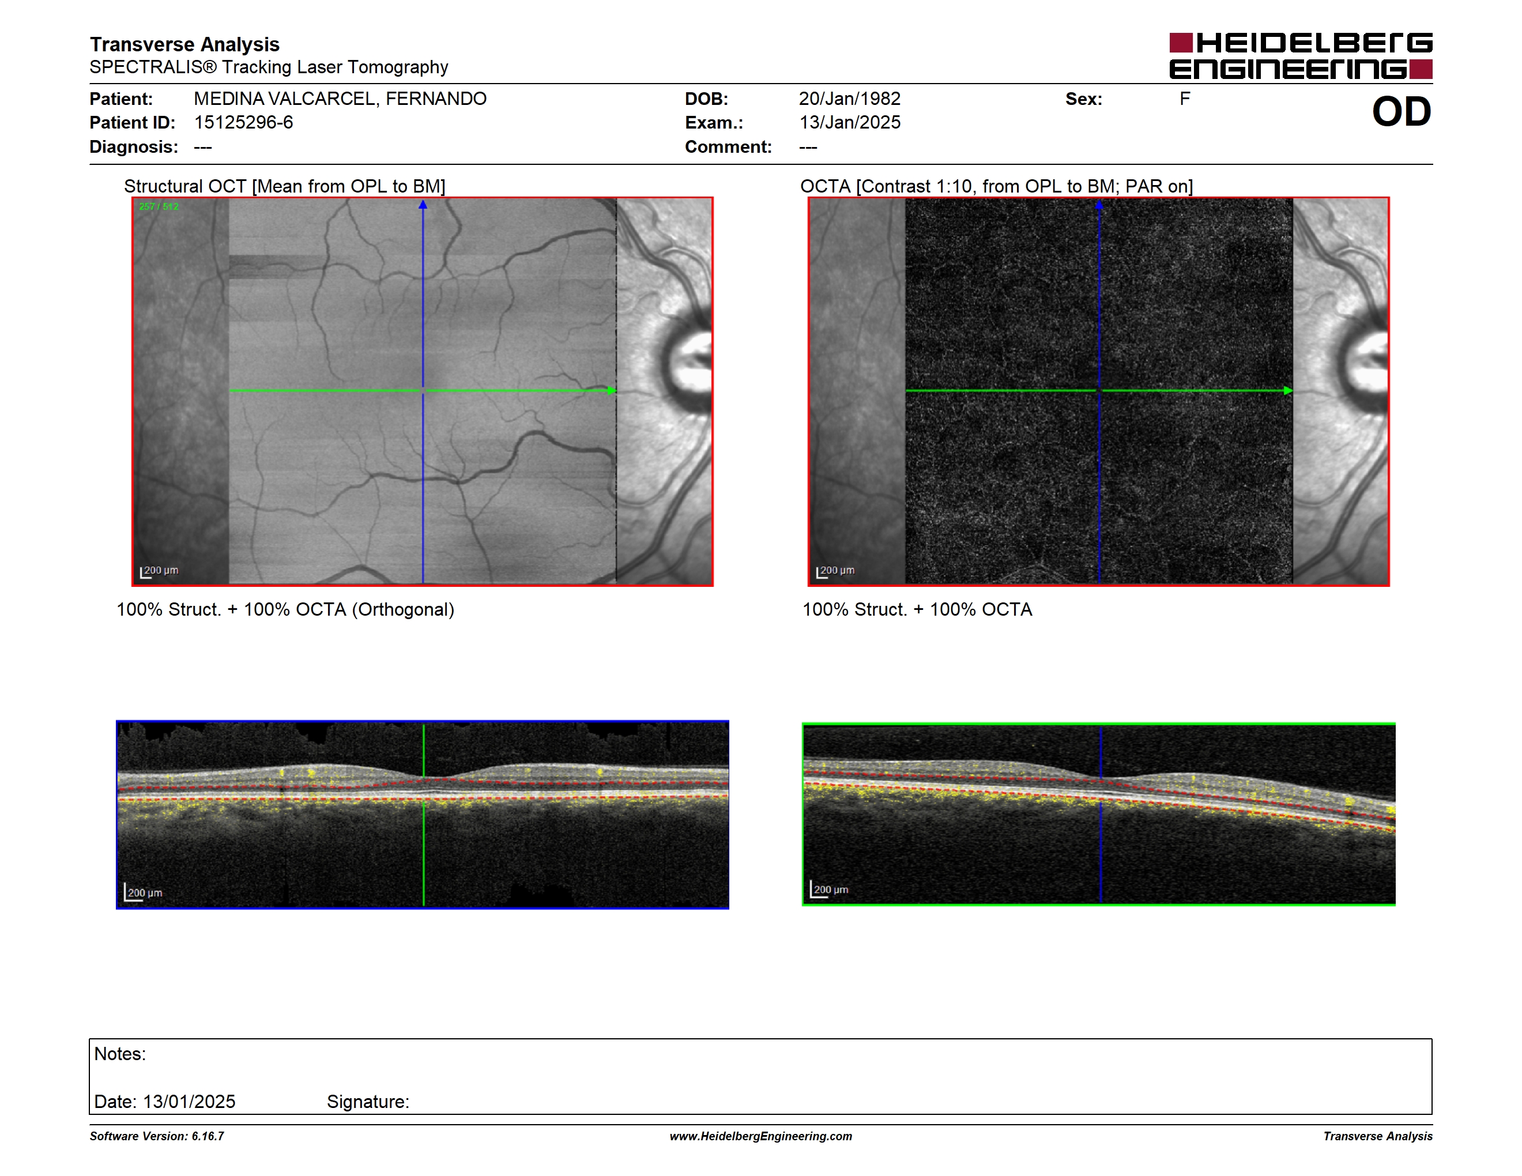Click the Signature field
Screen dimensions: 1522x1176
tap(368, 1102)
